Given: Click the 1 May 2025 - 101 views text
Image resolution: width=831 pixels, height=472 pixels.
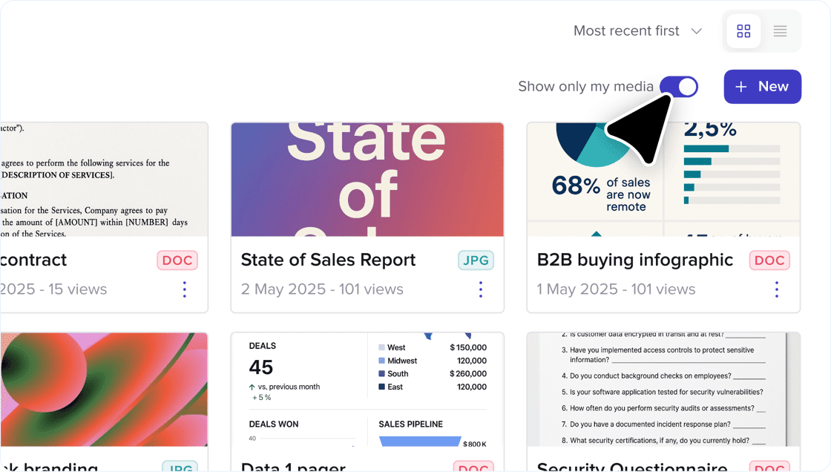Looking at the screenshot, I should point(616,289).
